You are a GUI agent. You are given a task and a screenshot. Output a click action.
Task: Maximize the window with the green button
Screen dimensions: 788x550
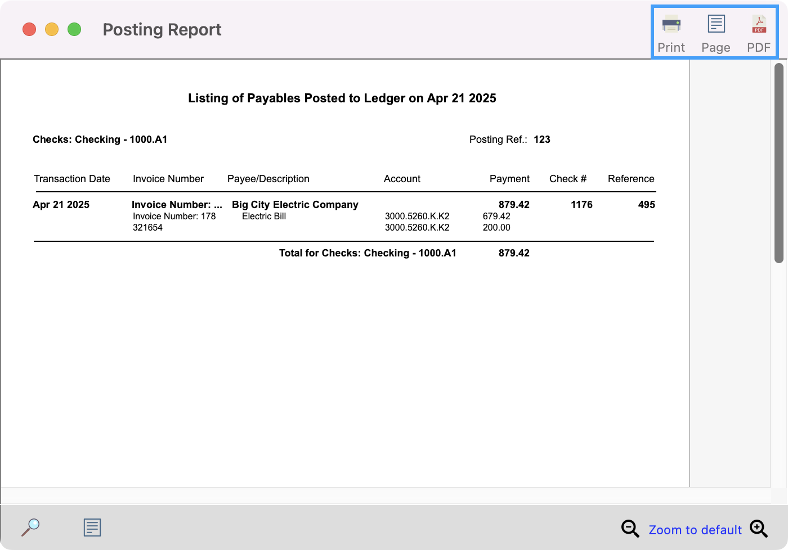(x=74, y=29)
